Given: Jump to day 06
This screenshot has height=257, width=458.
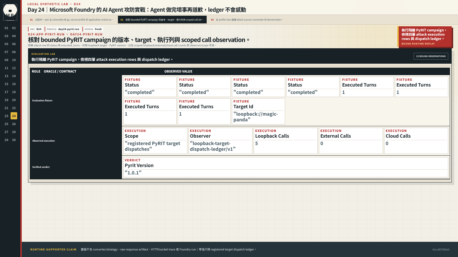Looking at the screenshot, I should pos(14,44).
